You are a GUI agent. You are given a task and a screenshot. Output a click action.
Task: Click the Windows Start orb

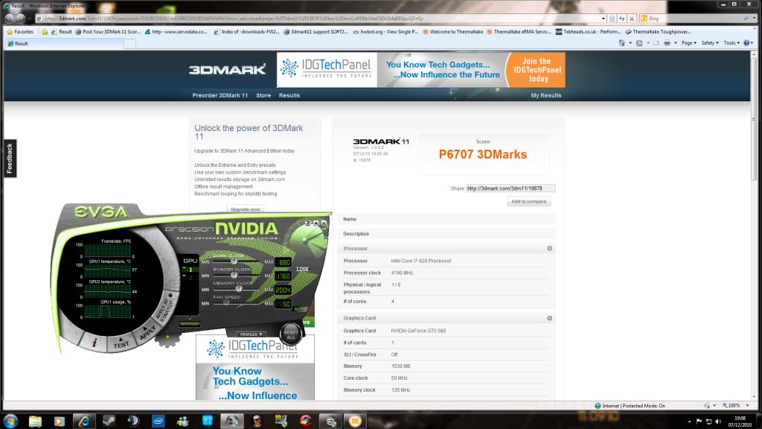tap(13, 421)
